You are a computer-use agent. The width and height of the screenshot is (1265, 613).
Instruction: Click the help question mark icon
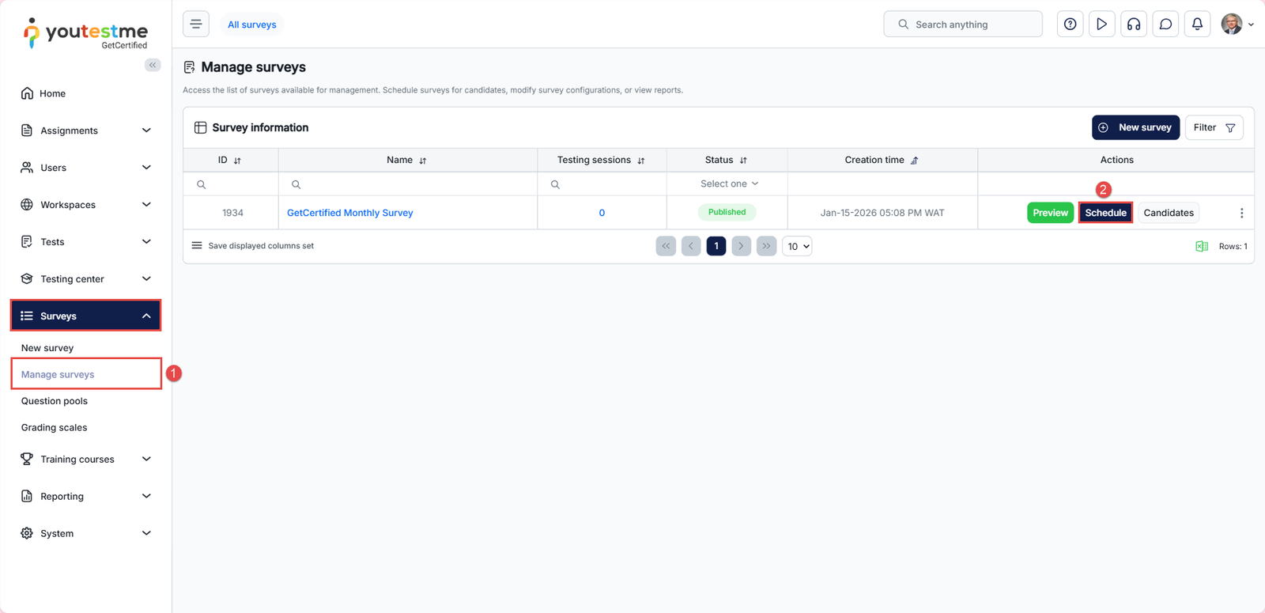[1070, 25]
